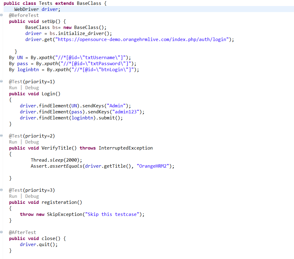This screenshot has height=259, width=294.
Task: Collapse the @AfterTest close method fold
Action: click(x=1, y=232)
